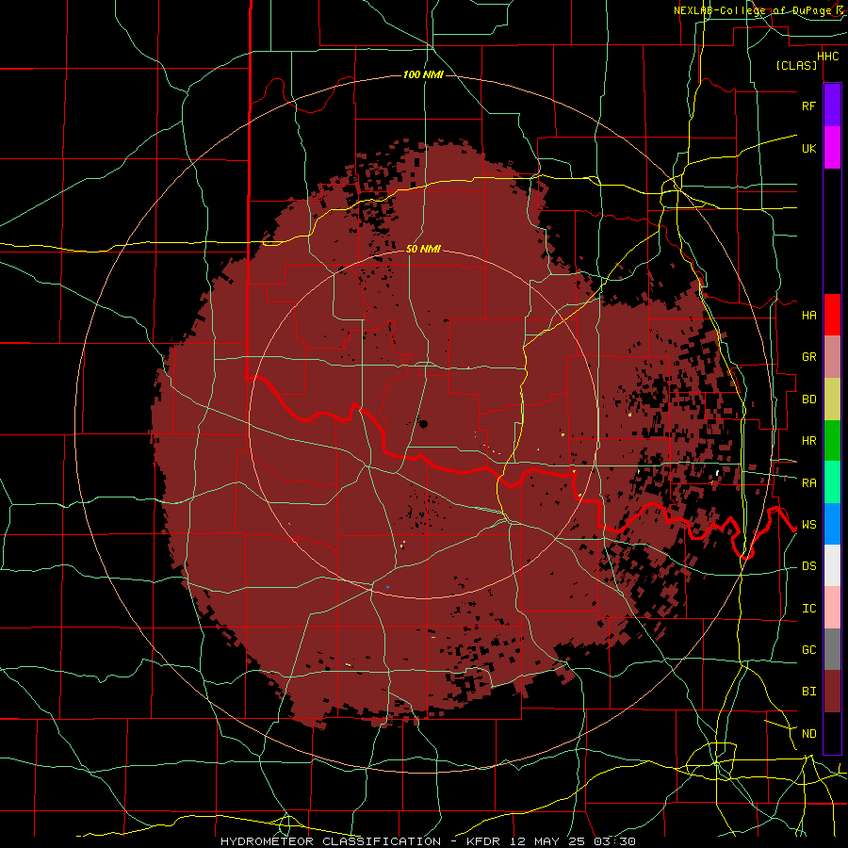
Task: Click the HR green legend swatch
Action: pyautogui.click(x=832, y=441)
